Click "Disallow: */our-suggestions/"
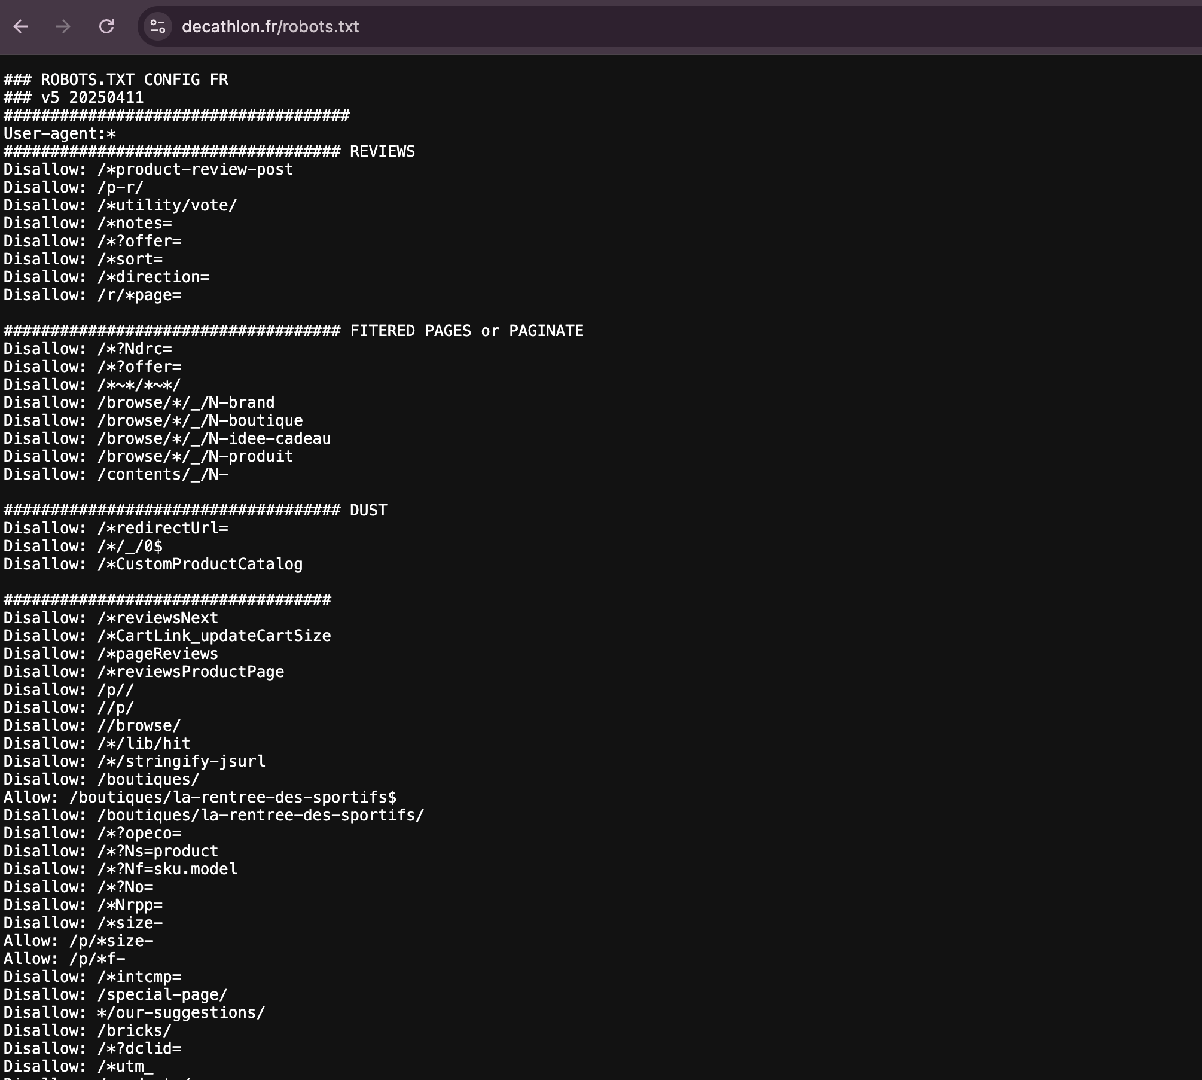The image size is (1202, 1080). [x=135, y=1012]
